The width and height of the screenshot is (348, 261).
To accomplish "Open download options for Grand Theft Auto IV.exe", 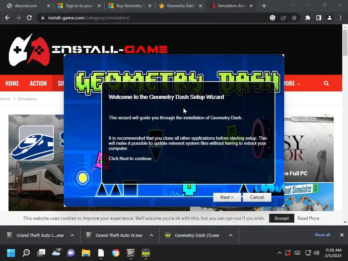I will [x=152, y=235].
